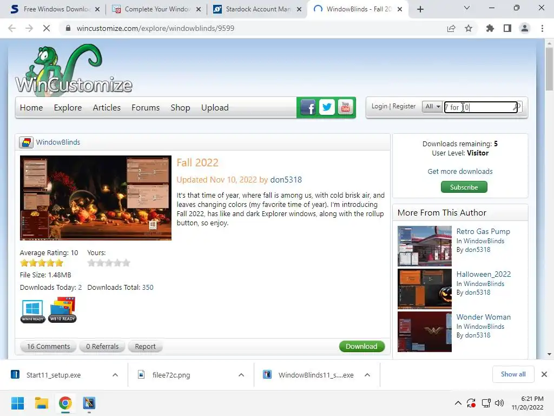Open the Retro Gas Pump thumbnail

[424, 246]
